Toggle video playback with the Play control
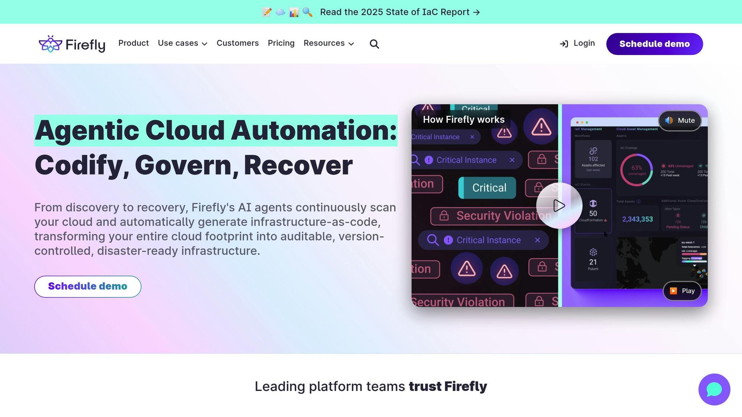This screenshot has height=417, width=742. point(682,291)
